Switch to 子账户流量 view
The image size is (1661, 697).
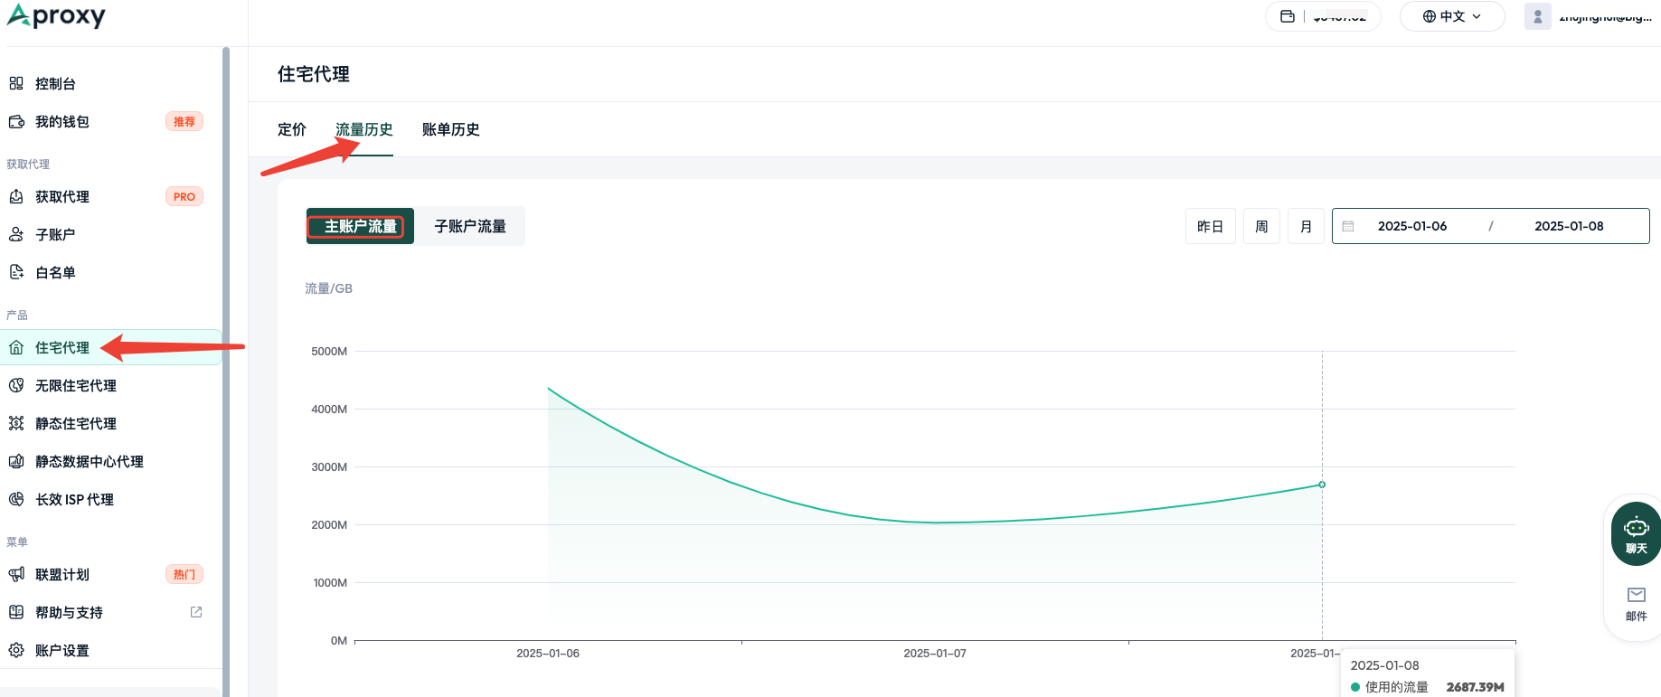(x=470, y=226)
